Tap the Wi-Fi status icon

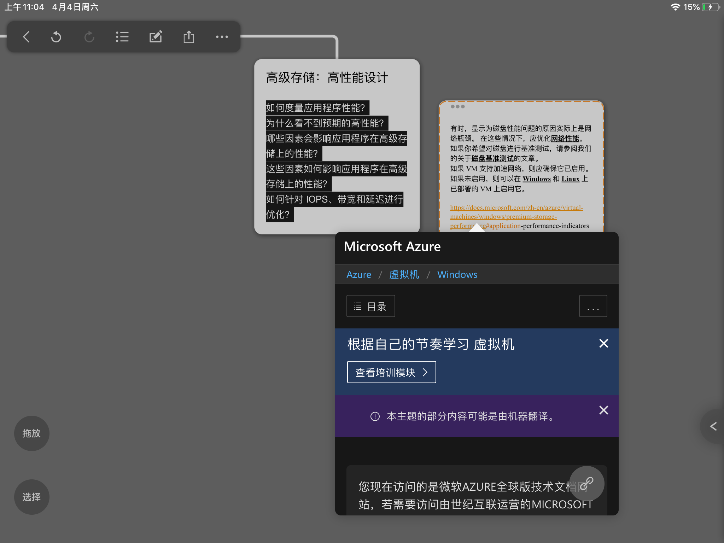click(675, 7)
